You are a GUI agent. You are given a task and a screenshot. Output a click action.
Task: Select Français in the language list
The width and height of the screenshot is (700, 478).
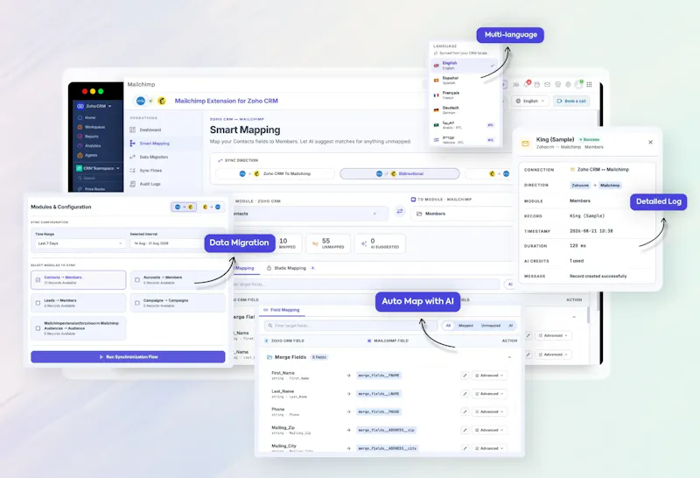465,95
